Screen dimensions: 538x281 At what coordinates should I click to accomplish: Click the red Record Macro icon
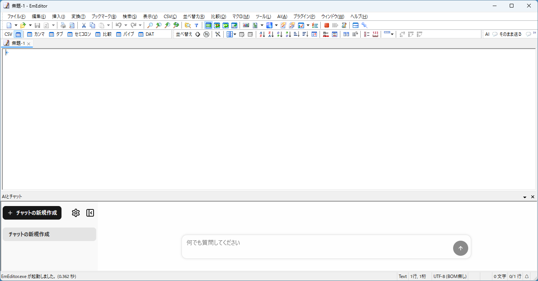click(x=327, y=25)
